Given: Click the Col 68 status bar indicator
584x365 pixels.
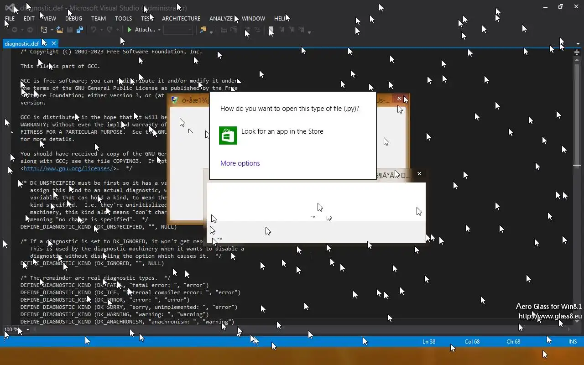Looking at the screenshot, I should pos(472,341).
